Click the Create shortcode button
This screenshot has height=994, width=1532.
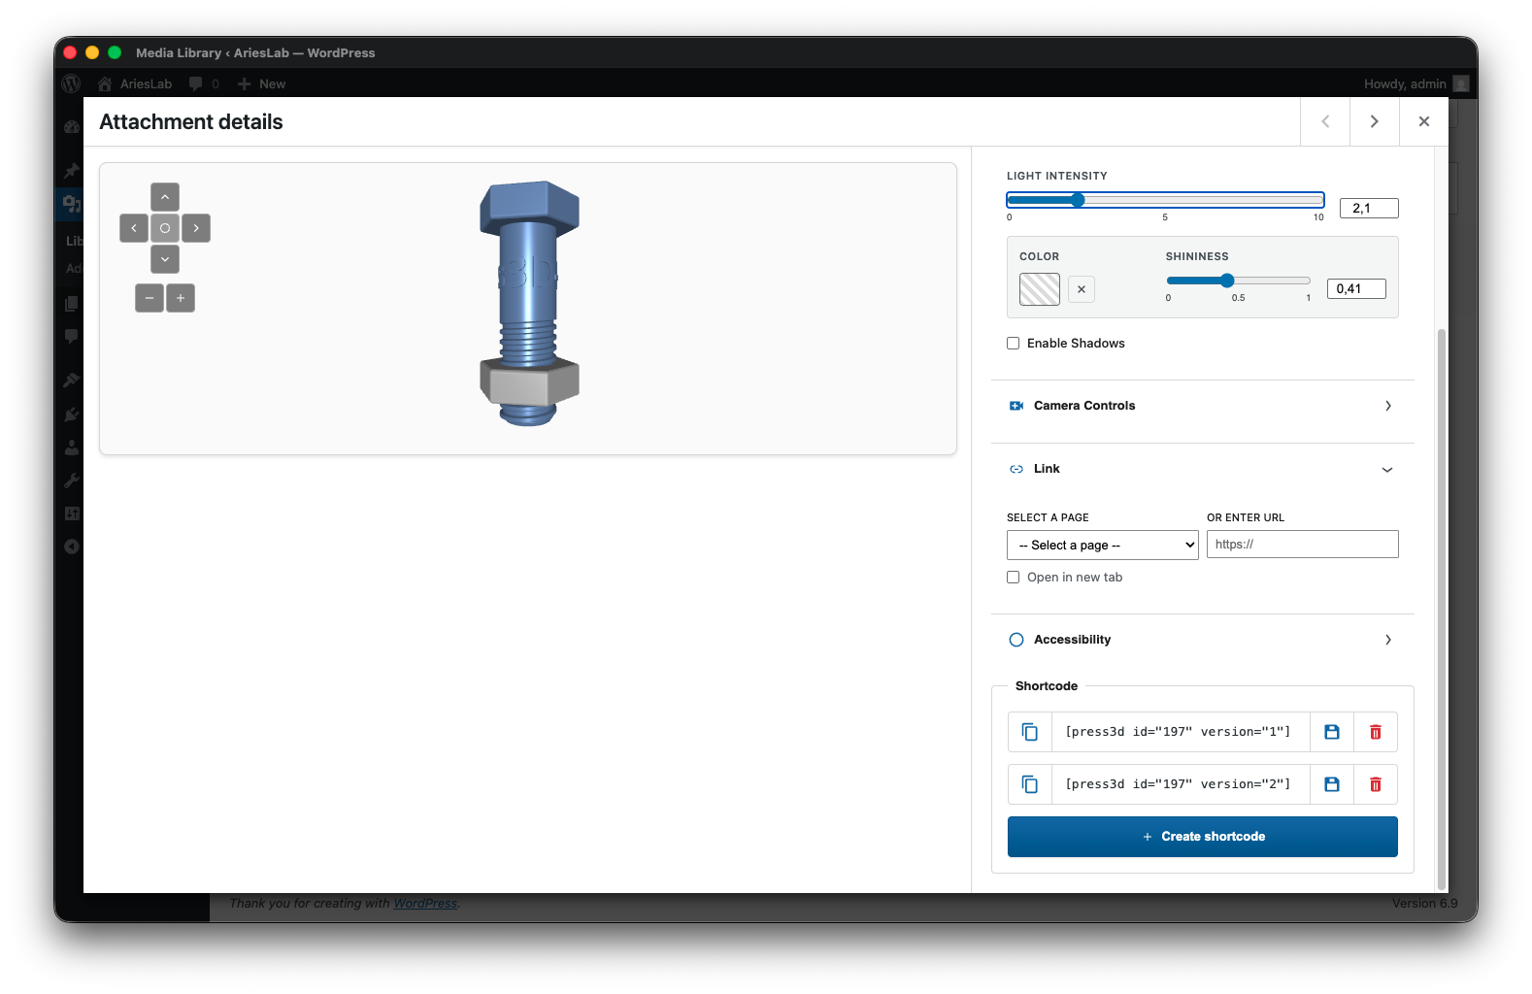pyautogui.click(x=1202, y=837)
